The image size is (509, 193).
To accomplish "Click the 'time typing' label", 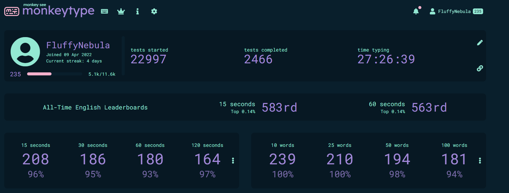I will coord(373,50).
